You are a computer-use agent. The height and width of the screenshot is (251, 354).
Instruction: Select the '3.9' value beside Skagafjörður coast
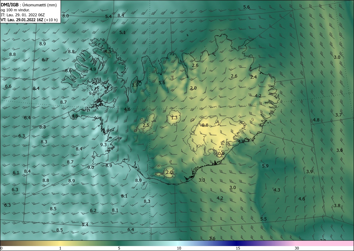point(135,85)
